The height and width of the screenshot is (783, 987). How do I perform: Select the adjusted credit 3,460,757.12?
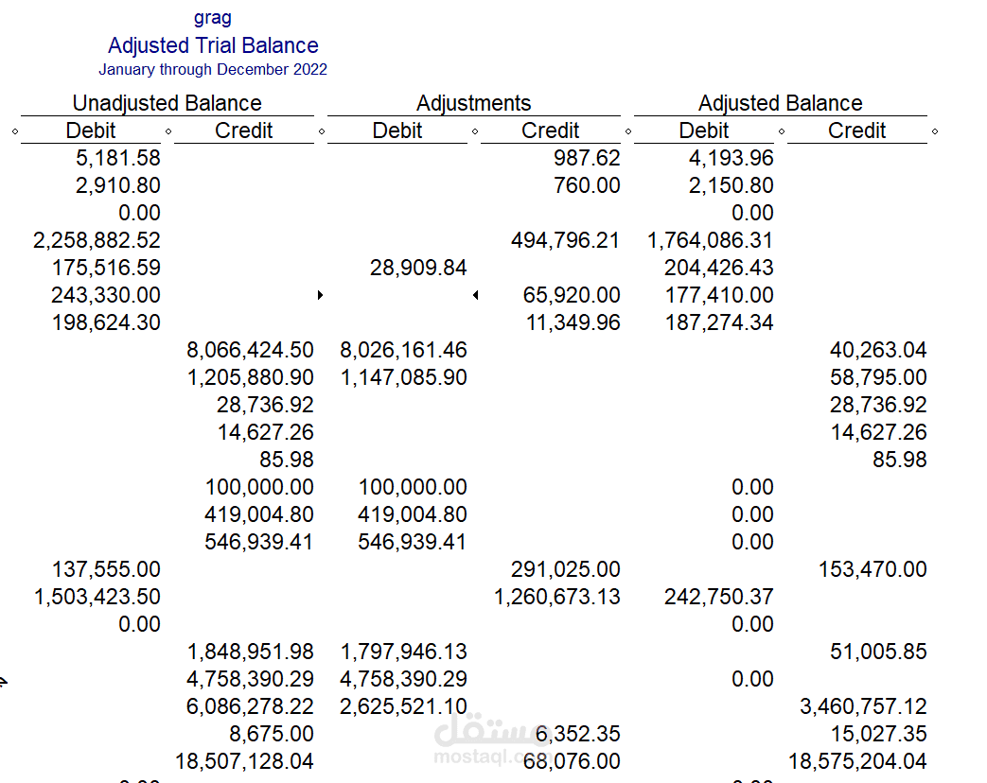(863, 707)
